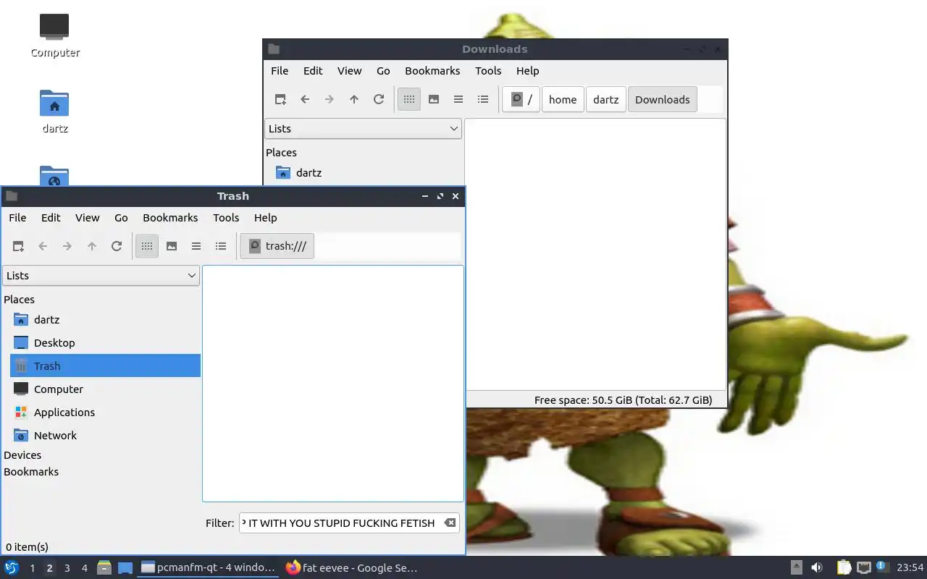Select Trash in Places sidebar
Image resolution: width=927 pixels, height=579 pixels.
(105, 366)
